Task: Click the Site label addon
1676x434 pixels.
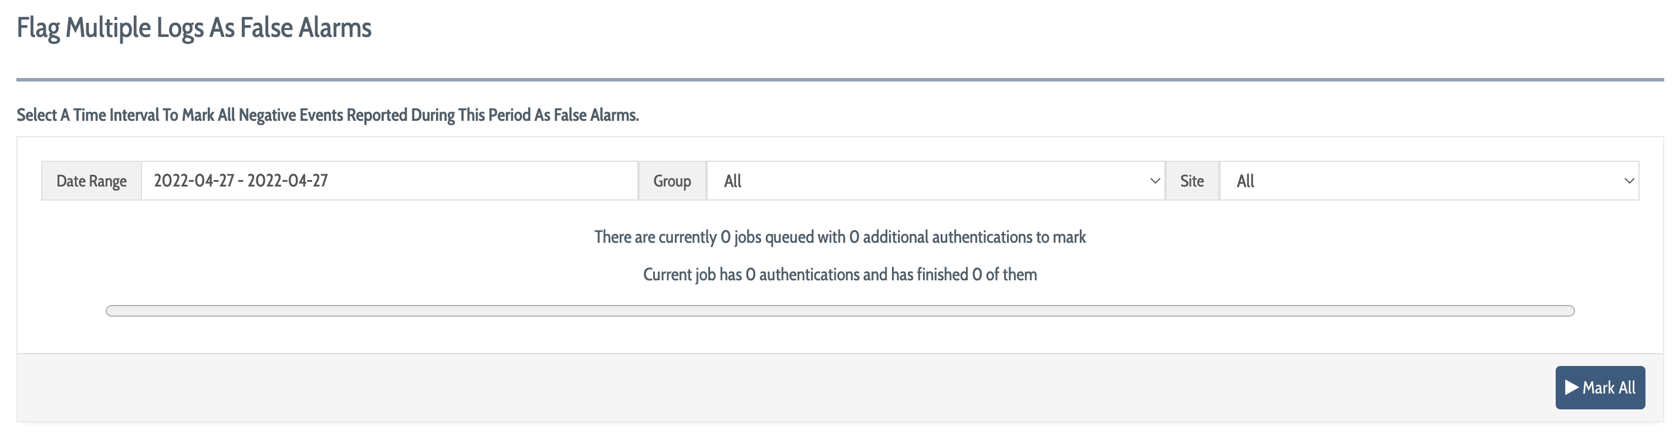Action: [1192, 181]
